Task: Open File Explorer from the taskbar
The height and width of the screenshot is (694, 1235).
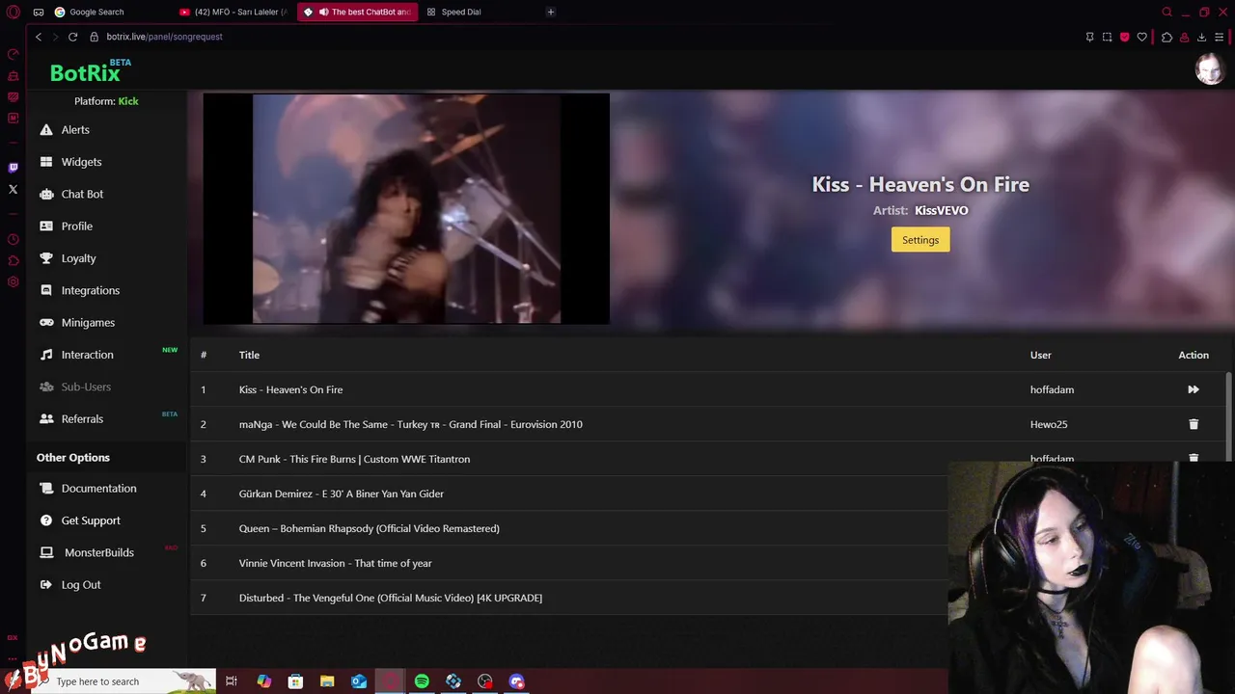Action: coord(327,681)
